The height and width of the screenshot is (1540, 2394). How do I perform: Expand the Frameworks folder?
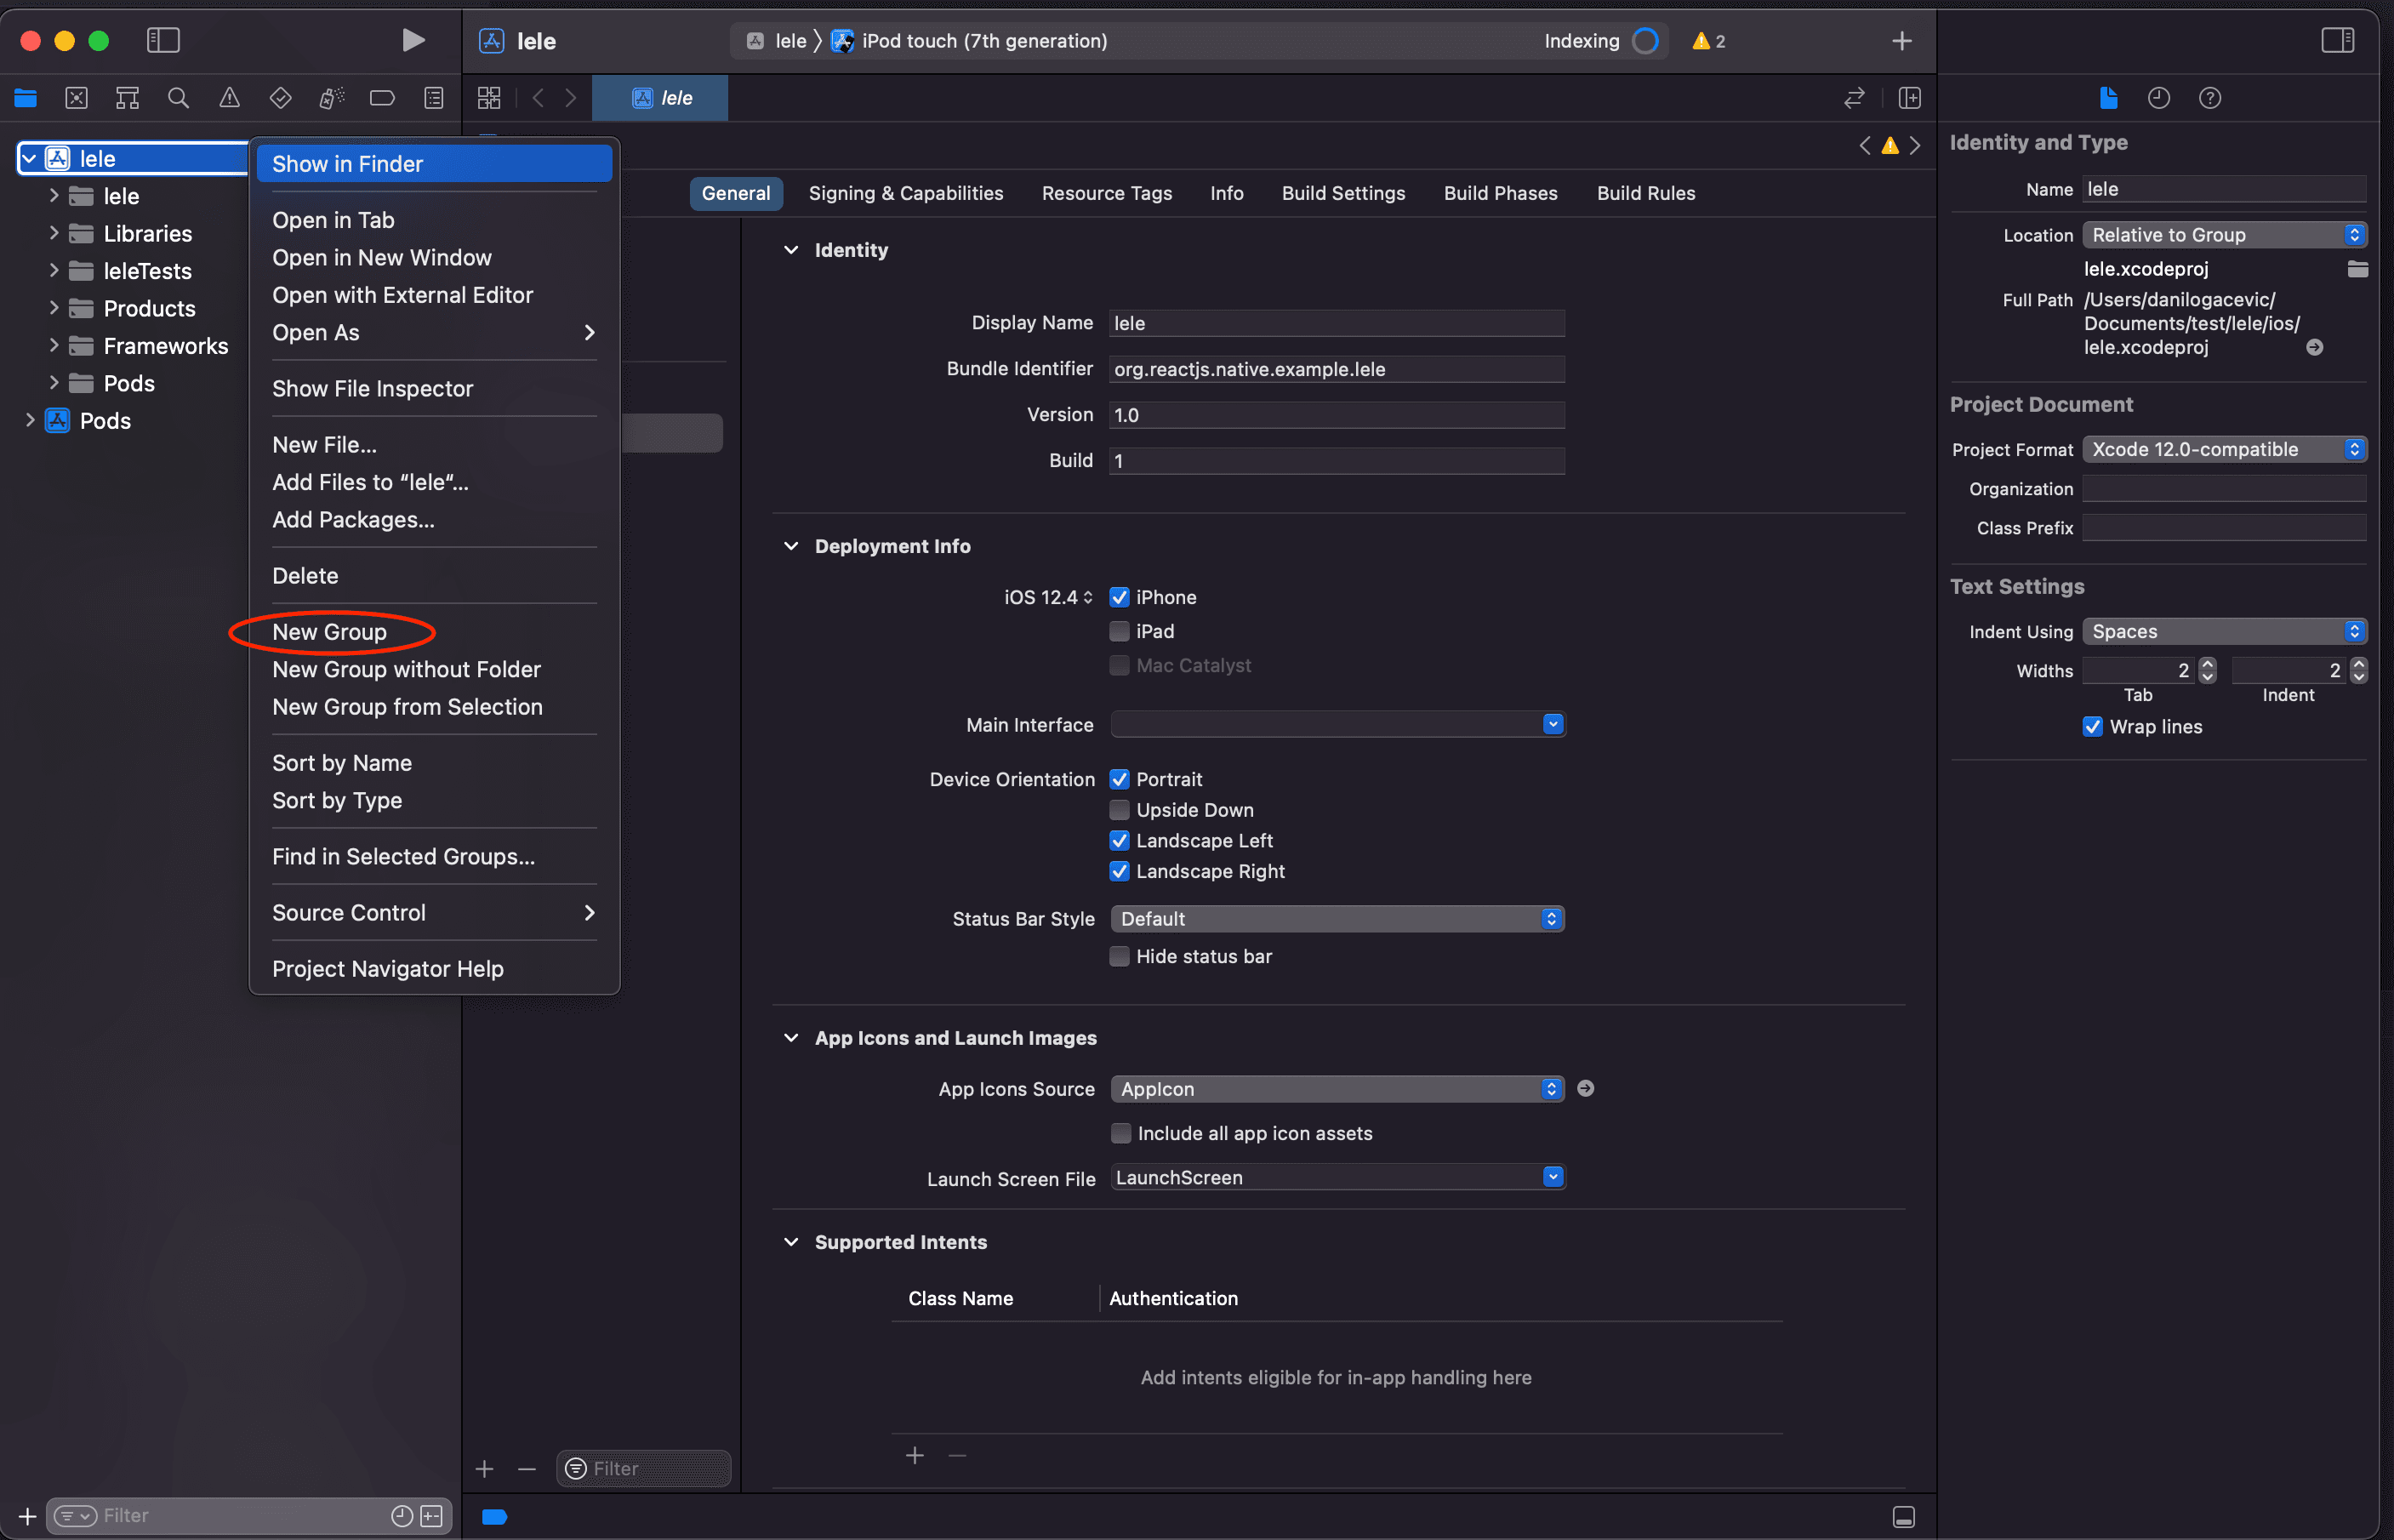coord(54,345)
